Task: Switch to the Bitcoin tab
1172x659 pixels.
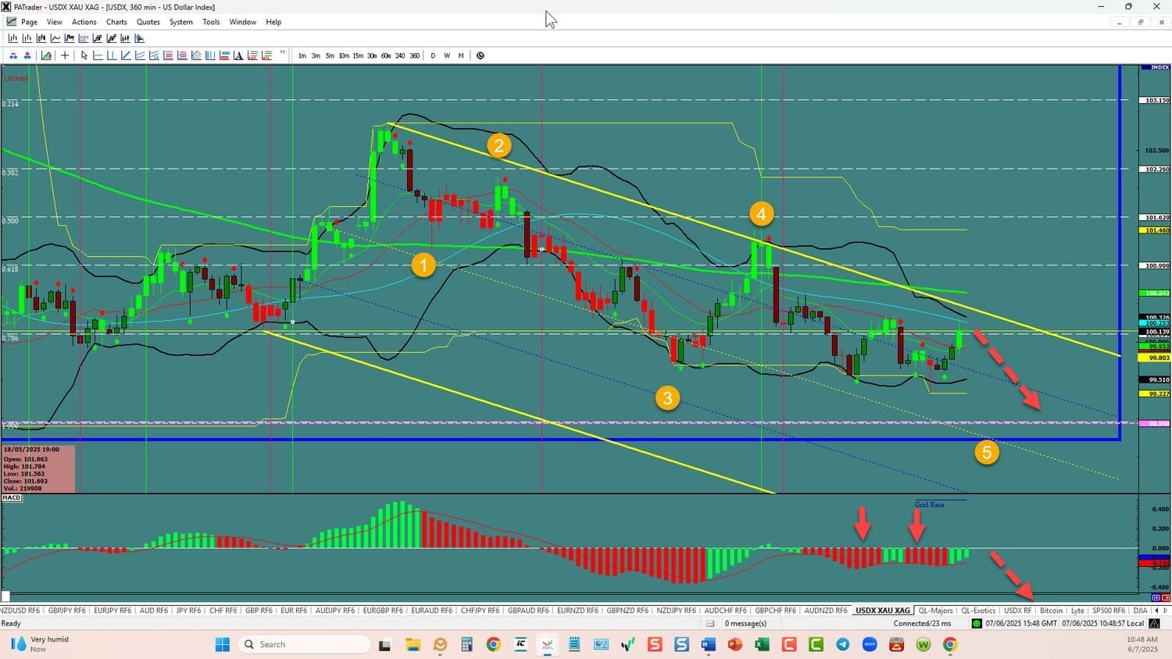Action: (x=1051, y=611)
